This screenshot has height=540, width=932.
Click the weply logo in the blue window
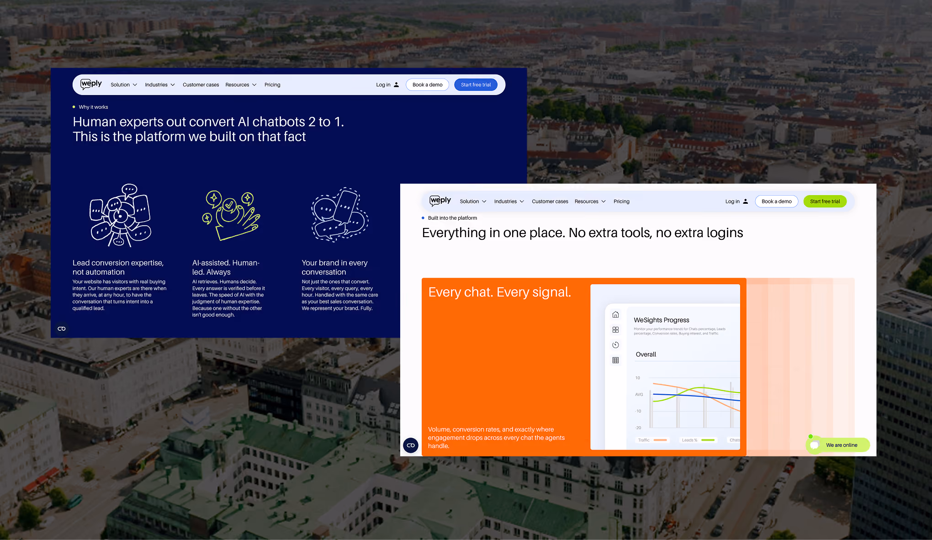click(x=91, y=84)
